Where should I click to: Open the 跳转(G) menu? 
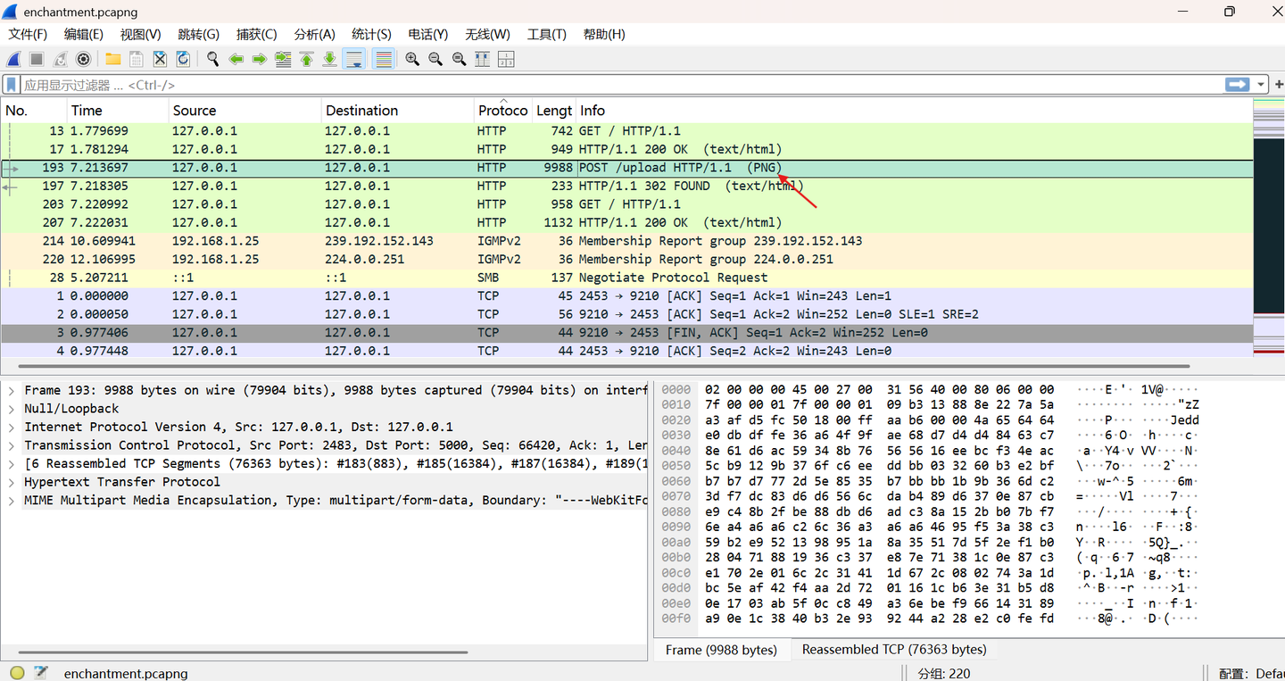pyautogui.click(x=198, y=34)
